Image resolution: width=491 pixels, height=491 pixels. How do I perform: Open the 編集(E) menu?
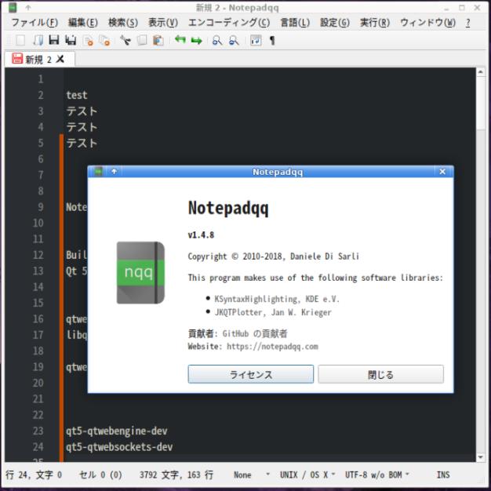click(83, 23)
